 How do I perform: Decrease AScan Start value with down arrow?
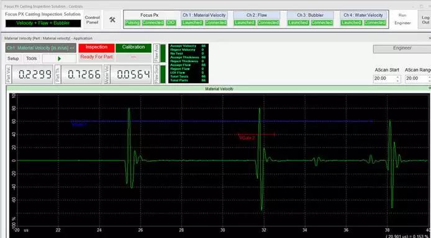(x=397, y=81)
